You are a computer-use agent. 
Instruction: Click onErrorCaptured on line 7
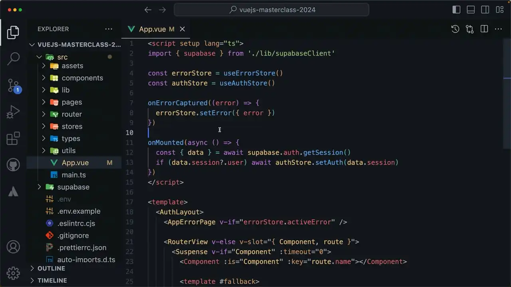tap(178, 103)
